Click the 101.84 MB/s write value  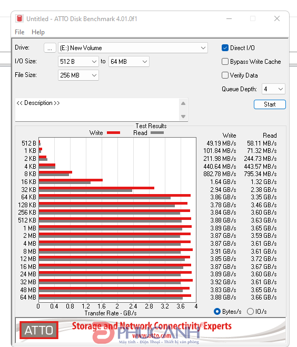220,151
